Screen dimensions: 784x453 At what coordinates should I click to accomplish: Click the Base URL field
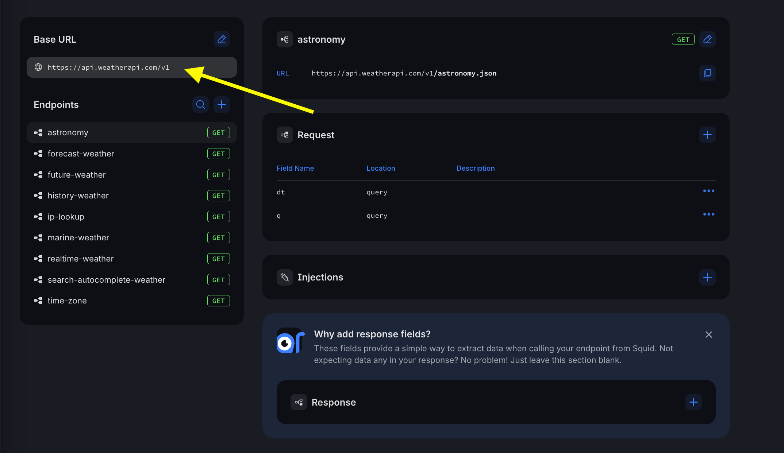click(131, 67)
